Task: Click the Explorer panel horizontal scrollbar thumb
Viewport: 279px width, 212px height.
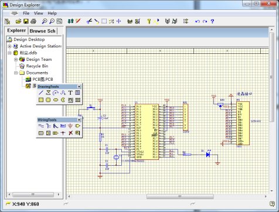Action: tap(33, 194)
